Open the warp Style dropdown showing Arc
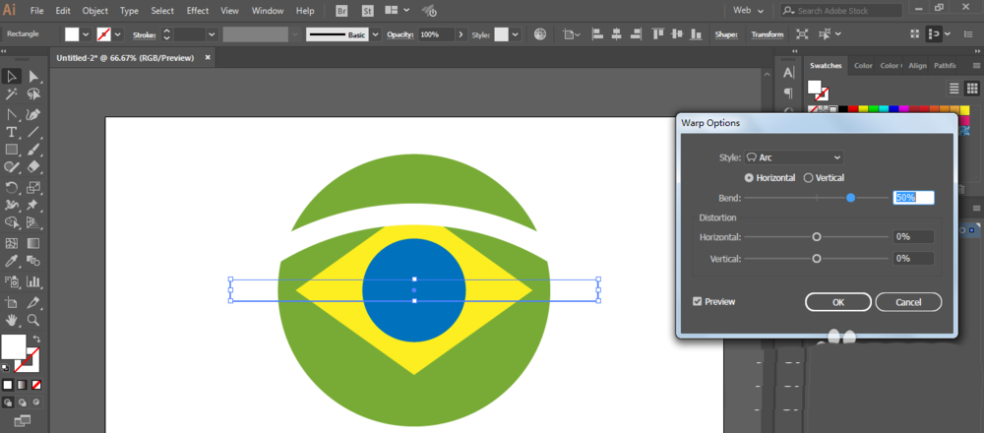The width and height of the screenshot is (984, 433). [x=794, y=157]
